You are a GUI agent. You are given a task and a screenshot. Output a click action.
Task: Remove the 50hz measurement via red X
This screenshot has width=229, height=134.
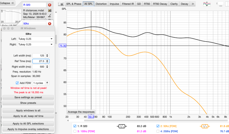tap(50, 23)
